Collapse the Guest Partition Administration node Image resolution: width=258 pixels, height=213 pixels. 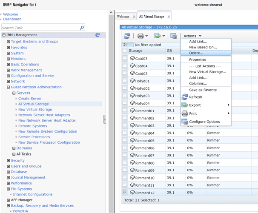click(8, 87)
